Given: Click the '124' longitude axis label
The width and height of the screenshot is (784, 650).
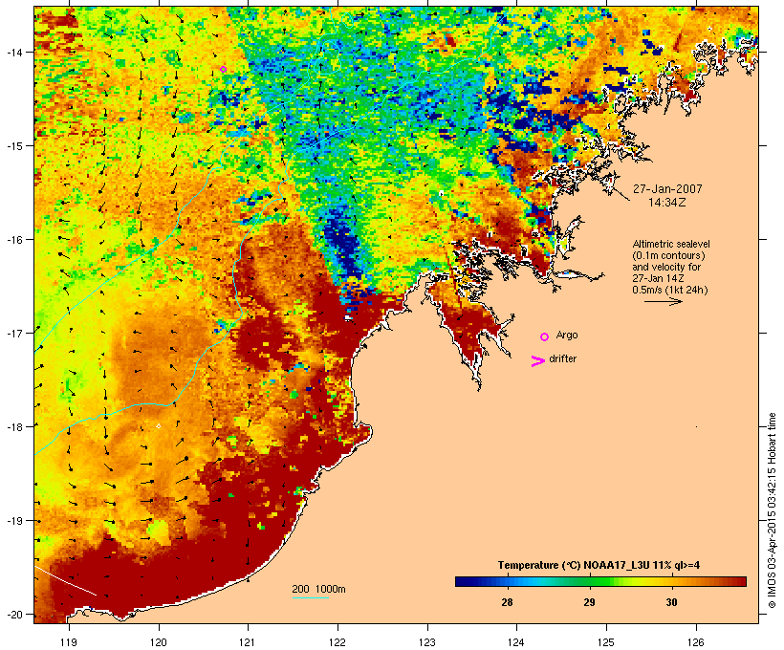Looking at the screenshot, I should (516, 642).
